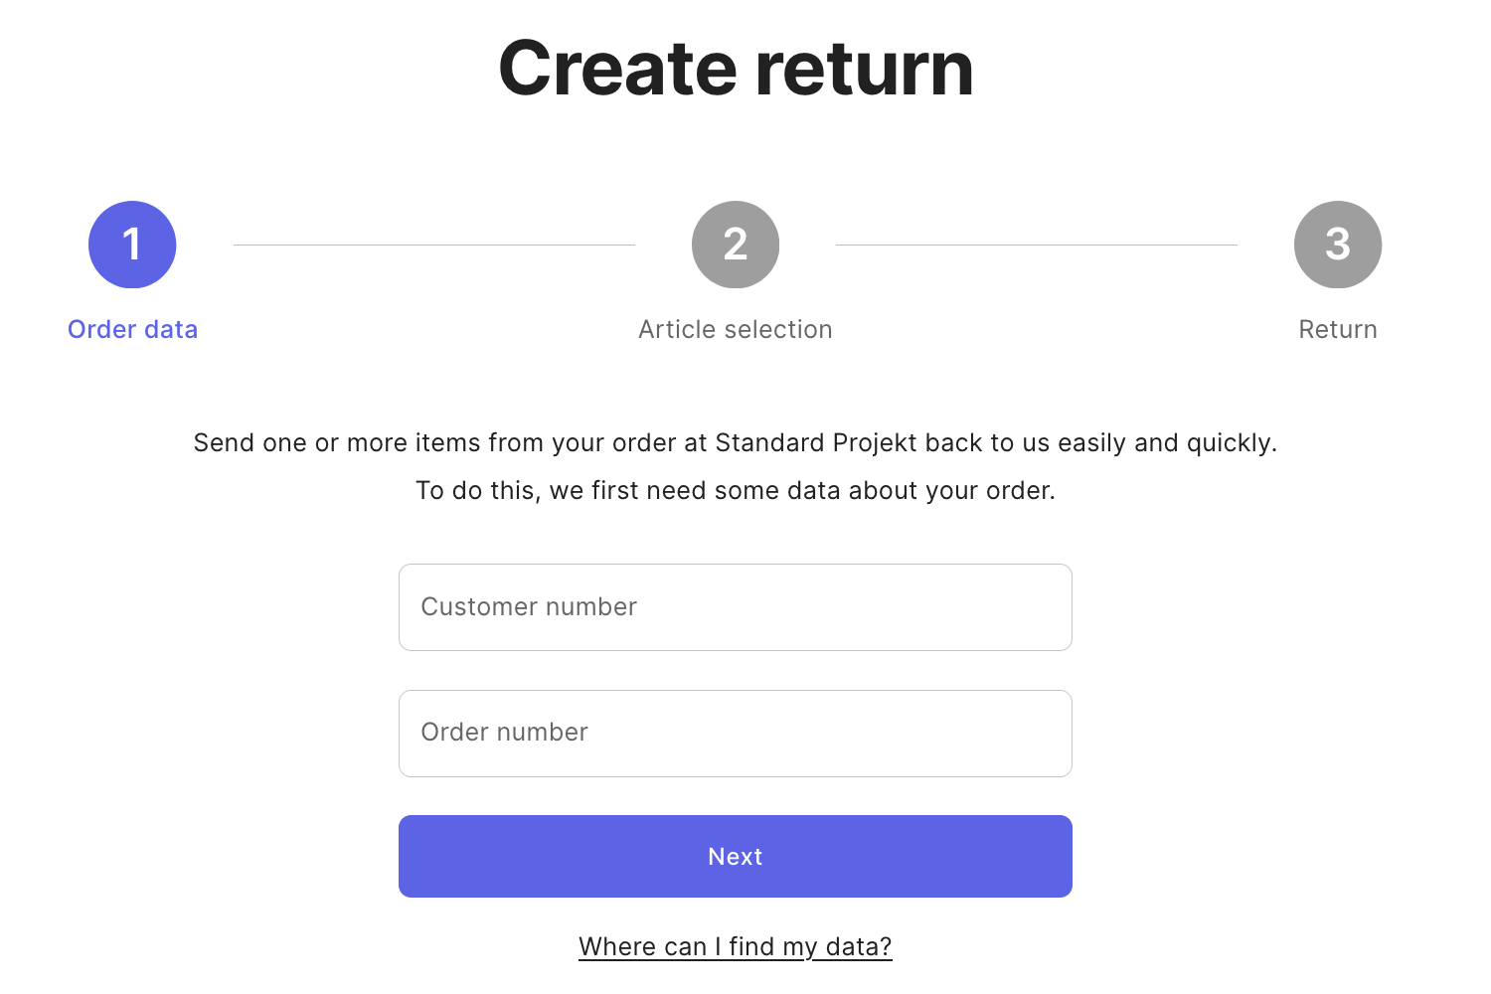Focus the Order number field

point(736,734)
